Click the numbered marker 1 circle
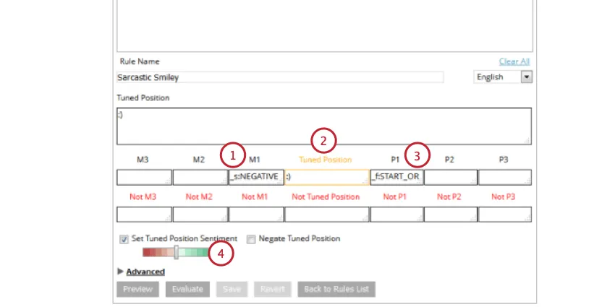 point(232,155)
